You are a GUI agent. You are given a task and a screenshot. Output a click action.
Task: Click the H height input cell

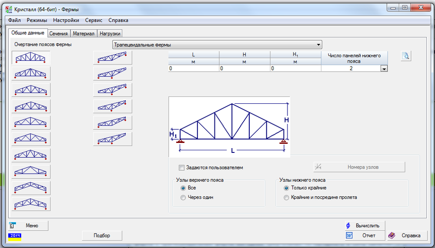click(244, 69)
